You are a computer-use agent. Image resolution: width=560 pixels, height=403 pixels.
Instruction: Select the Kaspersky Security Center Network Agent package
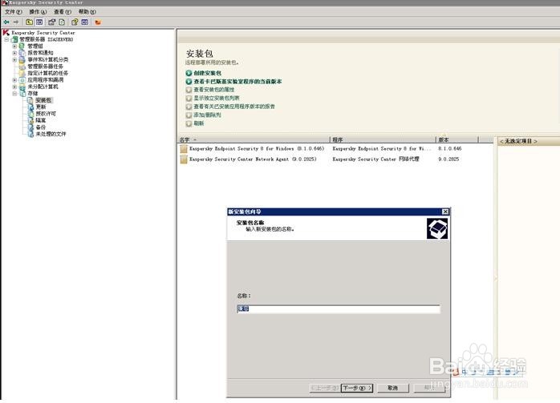tap(253, 159)
